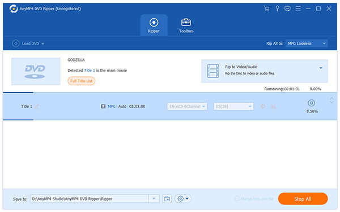Toggle Merge into one file checkbox
This screenshot has height=212, width=340.
pyautogui.click(x=237, y=198)
